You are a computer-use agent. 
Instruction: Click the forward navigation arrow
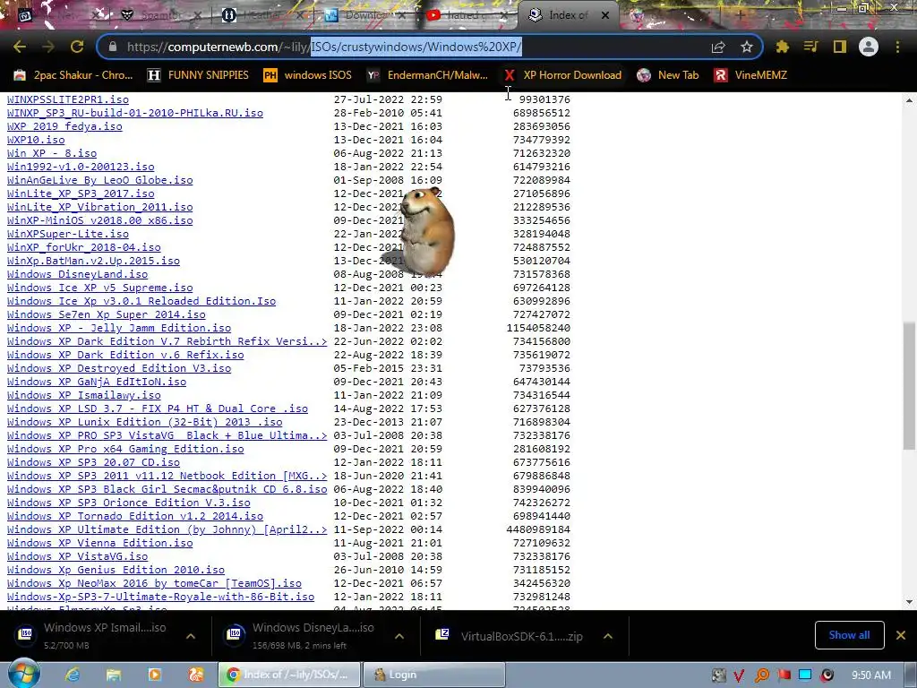point(48,47)
